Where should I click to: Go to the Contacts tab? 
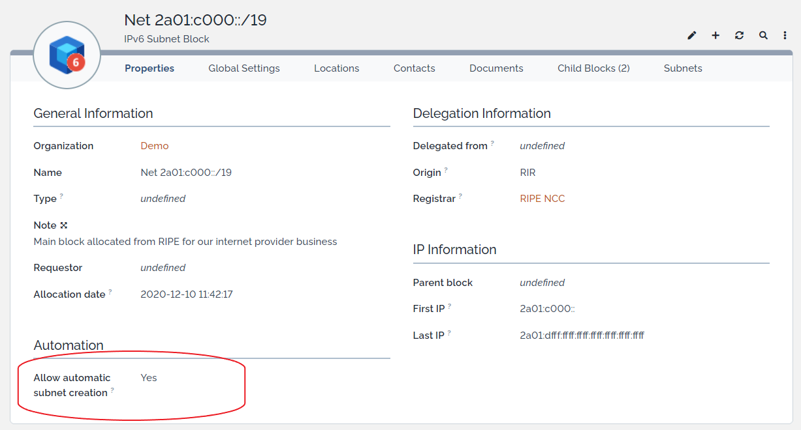tap(414, 68)
